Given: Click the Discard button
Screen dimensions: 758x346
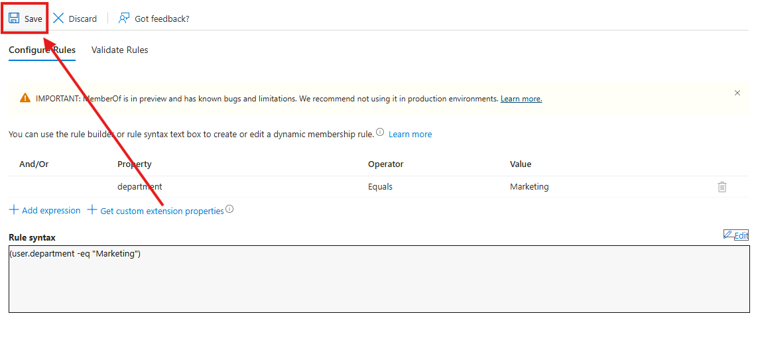Looking at the screenshot, I should tap(75, 19).
